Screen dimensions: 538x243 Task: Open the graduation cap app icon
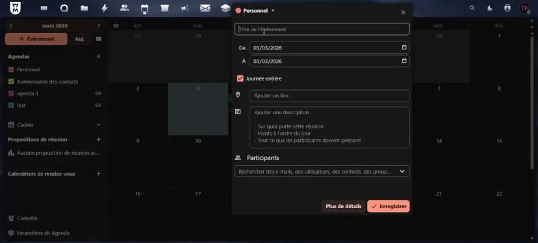(x=225, y=8)
